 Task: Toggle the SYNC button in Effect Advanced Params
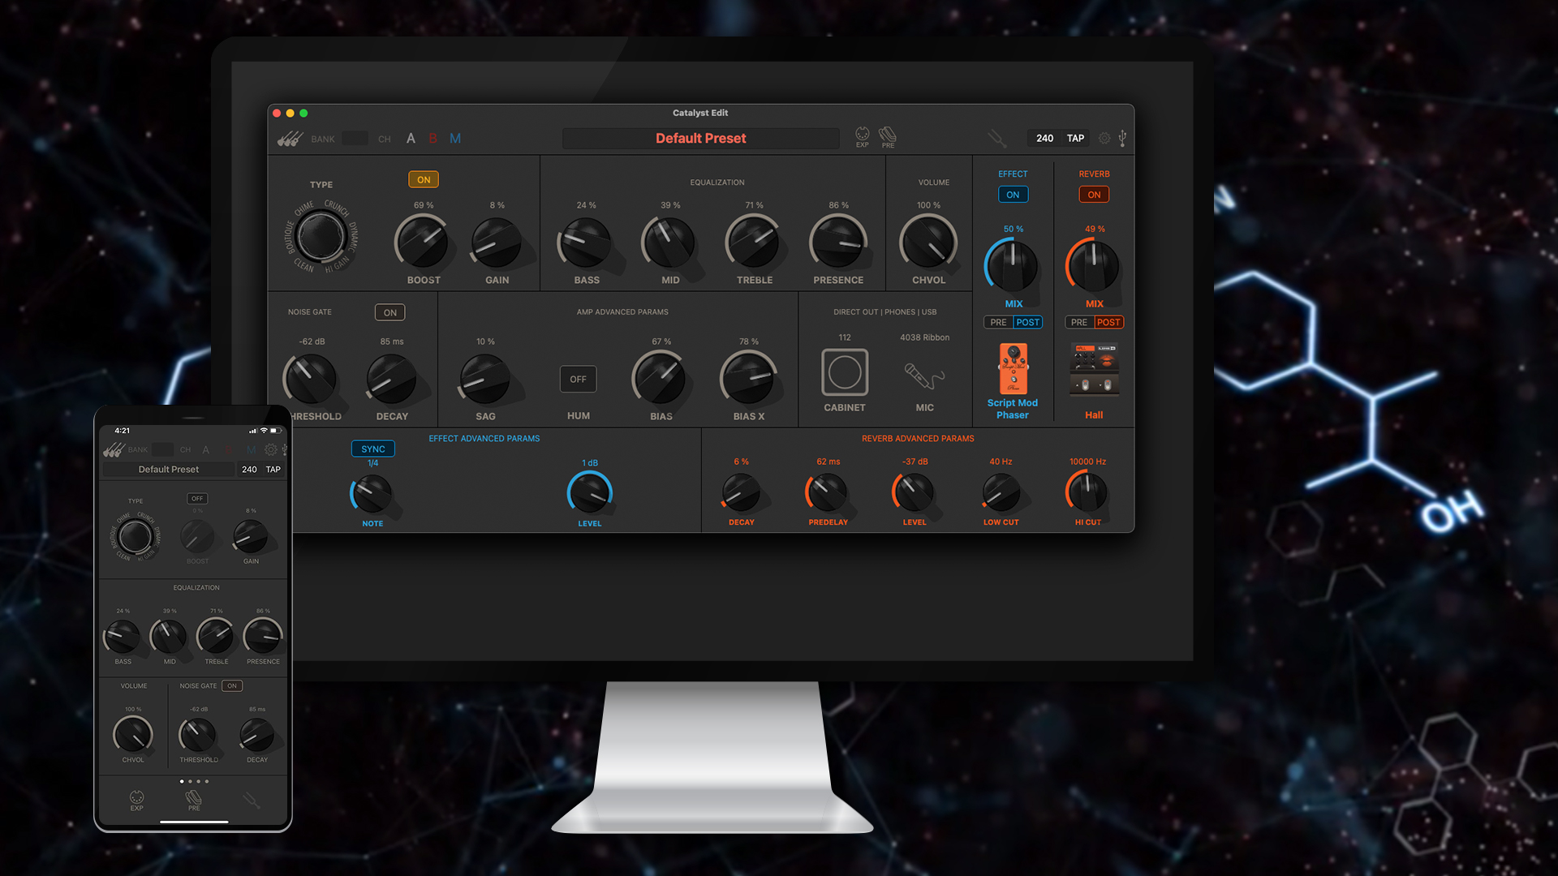pyautogui.click(x=373, y=449)
